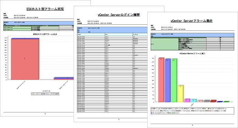Click the red bar in vCenter alarm chart
The image size is (238, 128).
161,80
